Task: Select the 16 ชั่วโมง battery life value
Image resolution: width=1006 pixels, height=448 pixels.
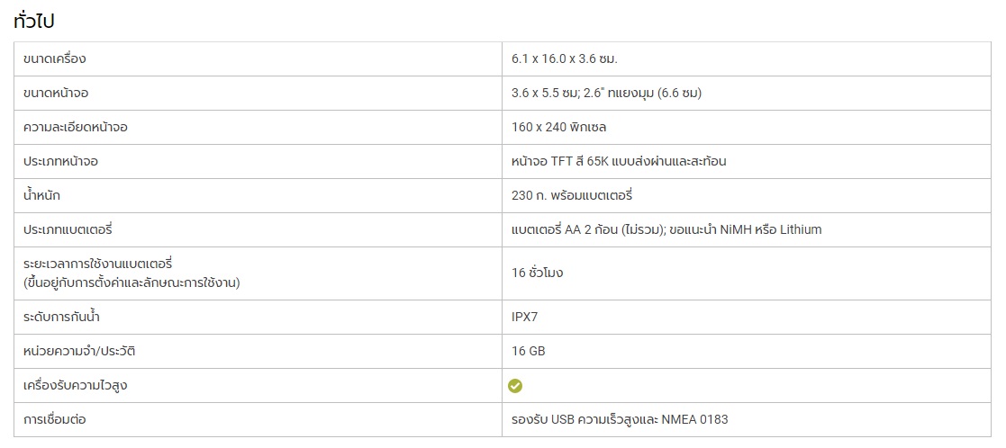Action: point(537,273)
